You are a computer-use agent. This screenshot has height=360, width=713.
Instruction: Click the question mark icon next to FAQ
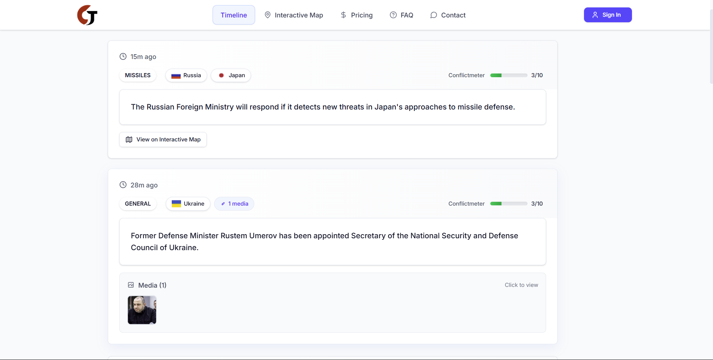pyautogui.click(x=393, y=15)
